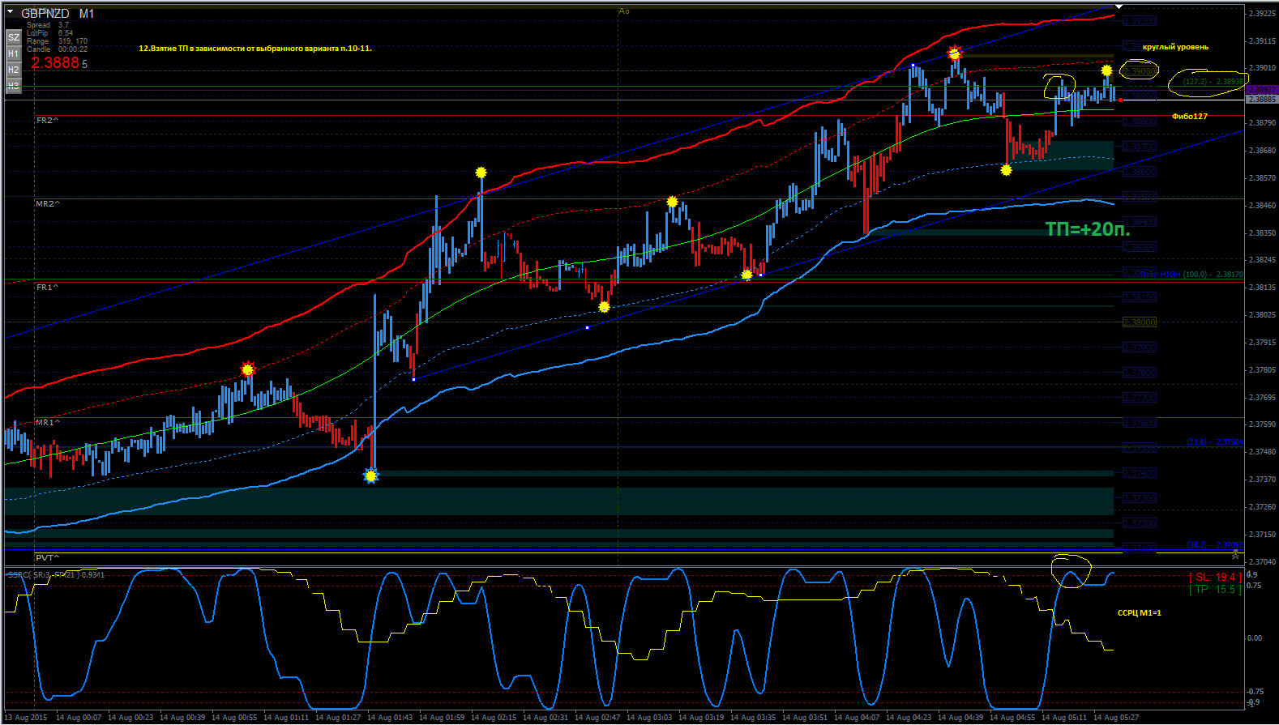Click the 14 Aug 05:27 time label

click(x=1116, y=718)
